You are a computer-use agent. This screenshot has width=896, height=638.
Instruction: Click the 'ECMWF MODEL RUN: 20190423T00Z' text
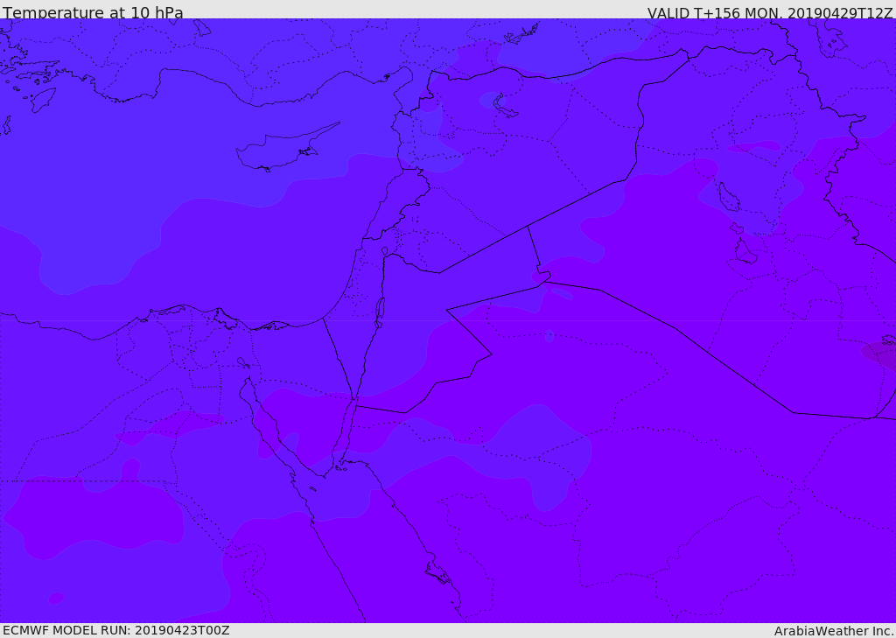point(116,630)
